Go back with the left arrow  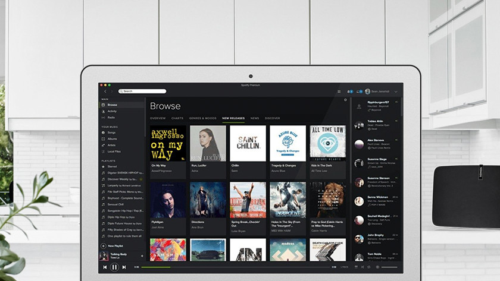tap(105, 91)
